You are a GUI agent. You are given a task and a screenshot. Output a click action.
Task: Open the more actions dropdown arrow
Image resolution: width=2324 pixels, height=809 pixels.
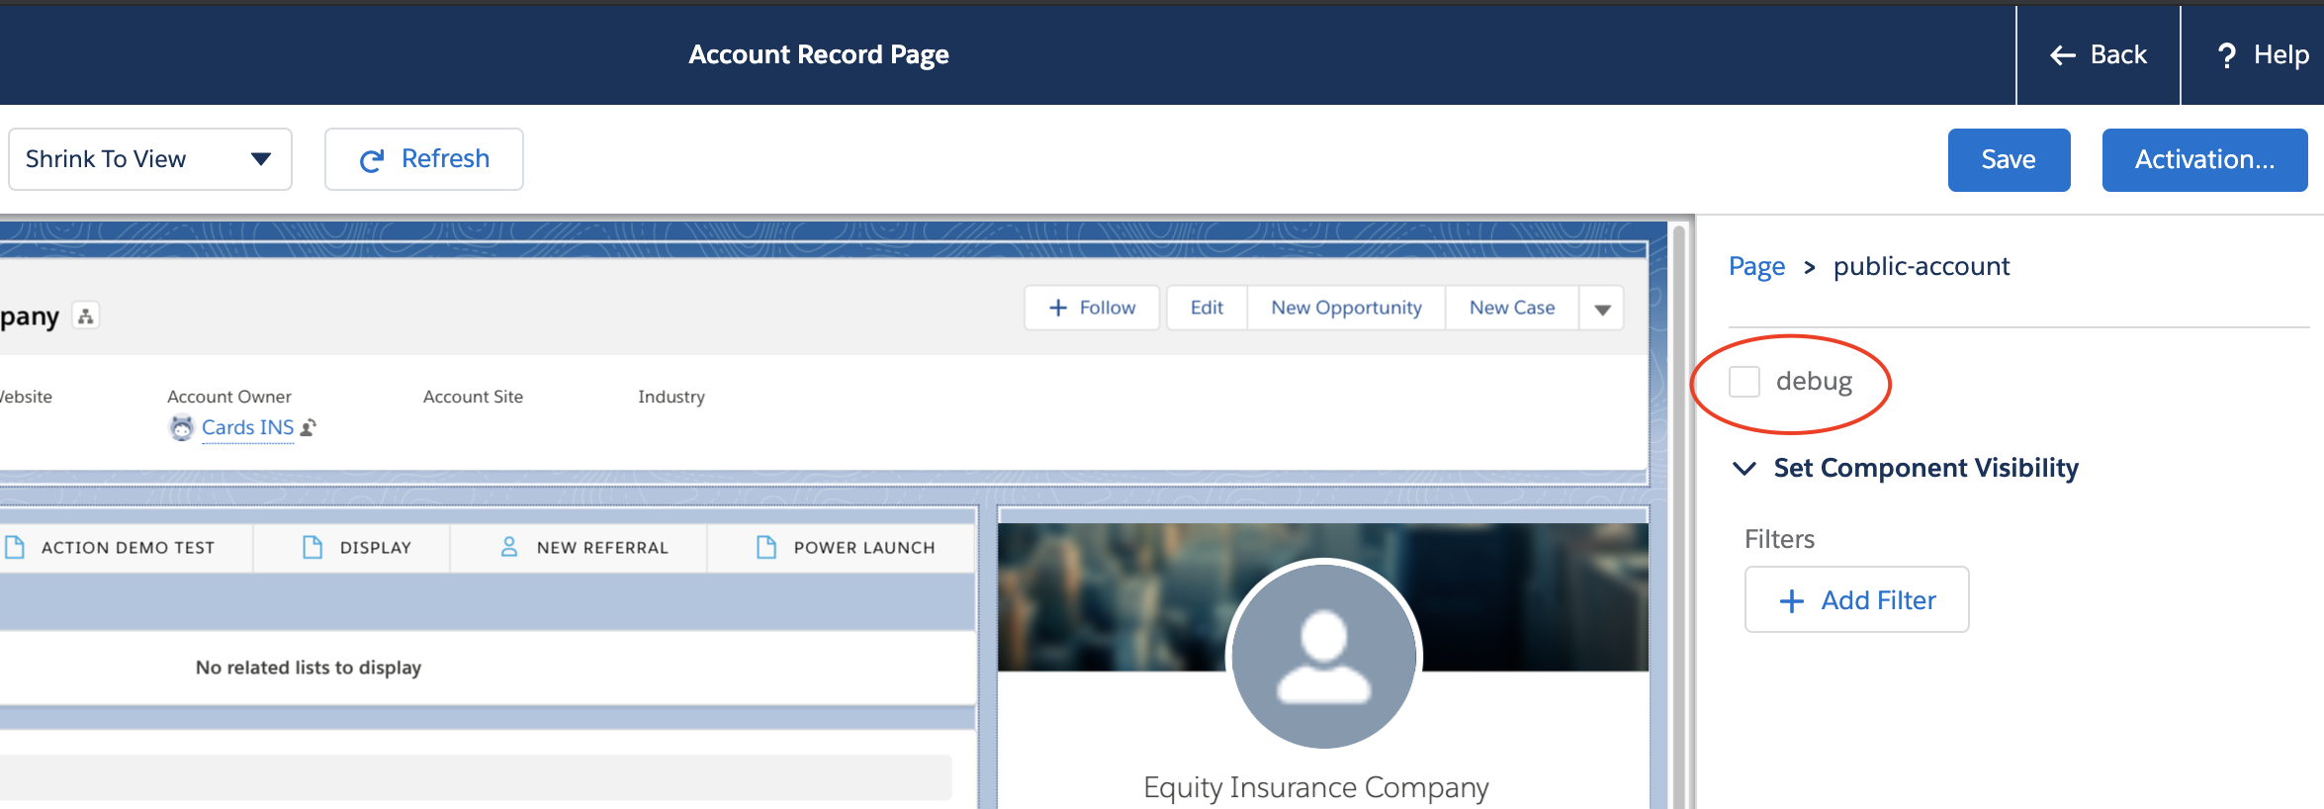1602,309
